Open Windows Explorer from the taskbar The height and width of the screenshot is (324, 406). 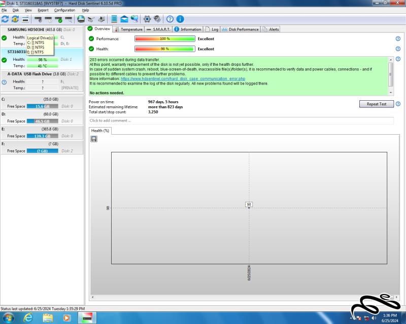tap(48, 318)
